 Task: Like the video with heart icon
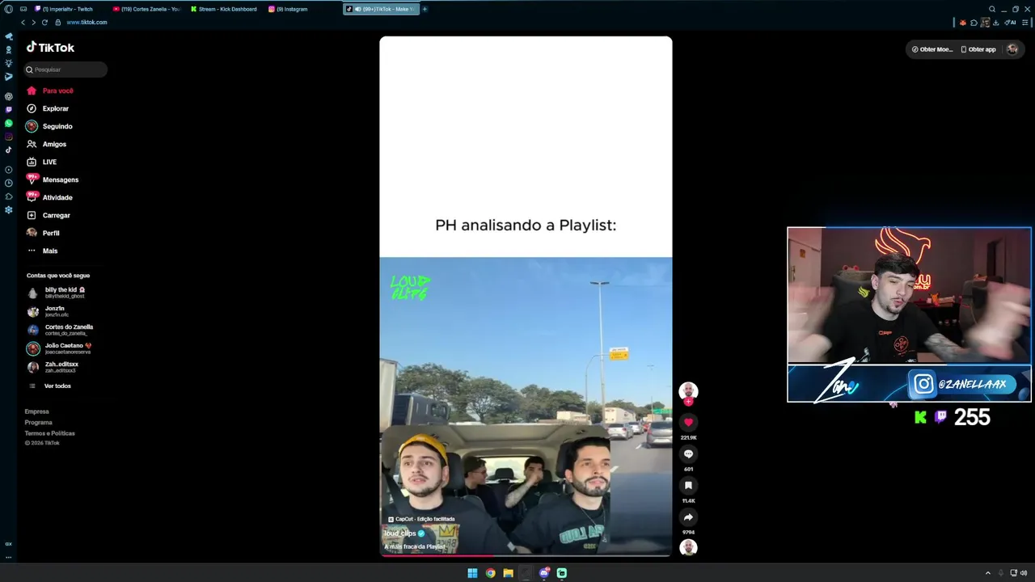coord(688,422)
